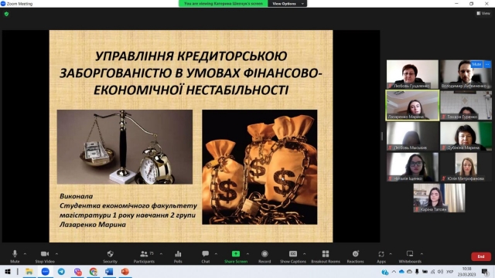Open the Participants panel
This screenshot has width=495, height=278.
tap(145, 256)
